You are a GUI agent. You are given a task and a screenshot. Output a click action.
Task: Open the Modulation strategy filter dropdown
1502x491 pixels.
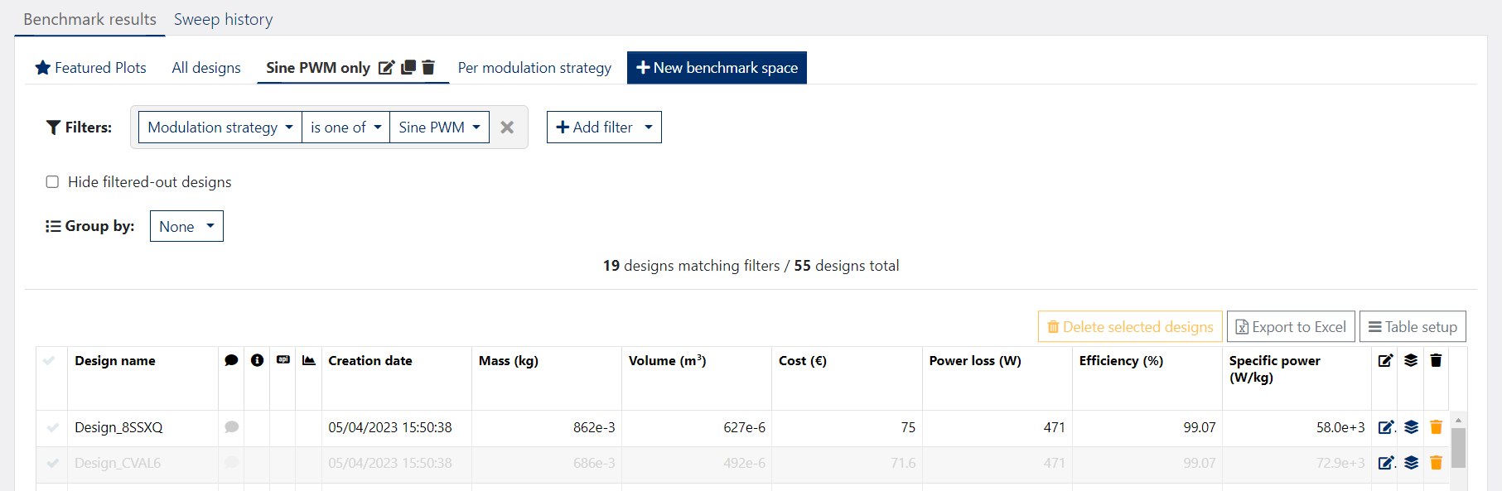tap(220, 128)
